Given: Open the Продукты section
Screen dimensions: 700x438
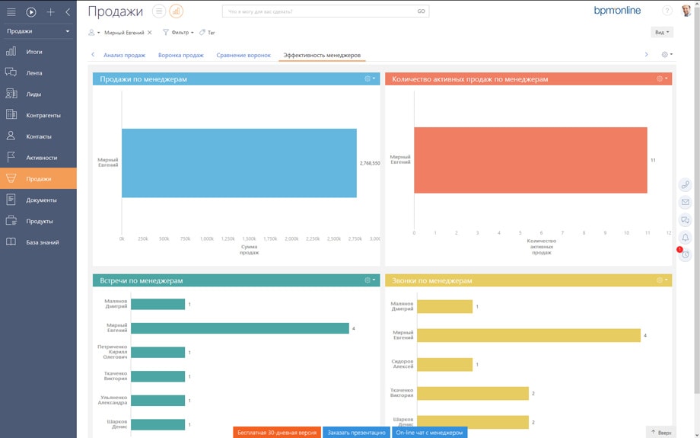Looking at the screenshot, I should point(38,221).
